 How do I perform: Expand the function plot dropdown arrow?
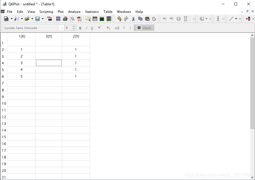[x=22, y=19]
